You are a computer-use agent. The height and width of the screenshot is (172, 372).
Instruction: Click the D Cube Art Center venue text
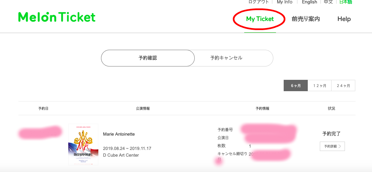(121, 155)
